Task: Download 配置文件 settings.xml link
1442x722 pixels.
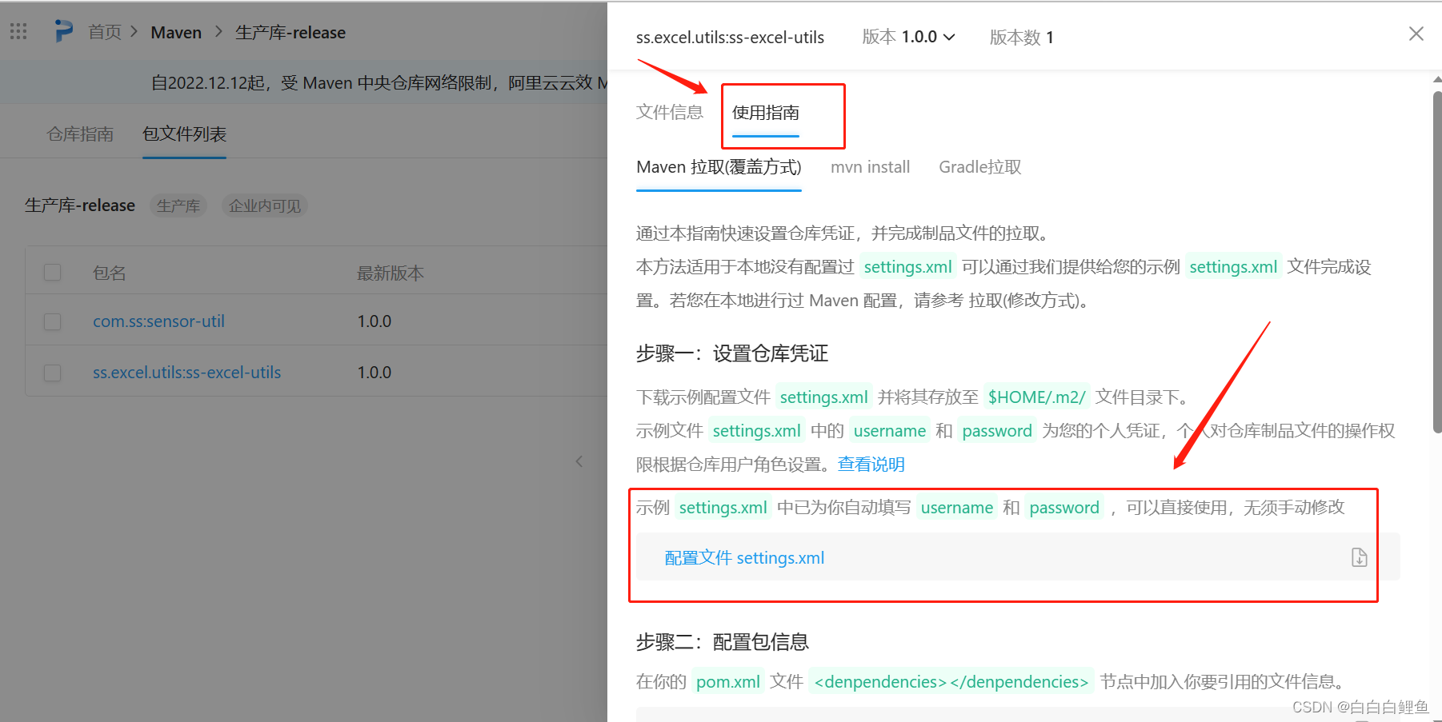Action: [x=744, y=557]
